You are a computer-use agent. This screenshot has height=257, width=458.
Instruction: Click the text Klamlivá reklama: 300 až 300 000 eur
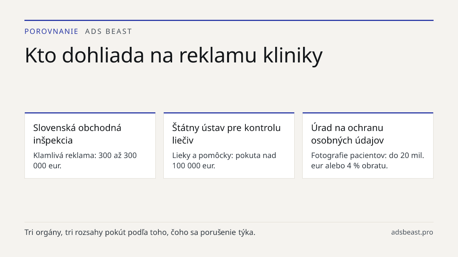click(x=85, y=161)
